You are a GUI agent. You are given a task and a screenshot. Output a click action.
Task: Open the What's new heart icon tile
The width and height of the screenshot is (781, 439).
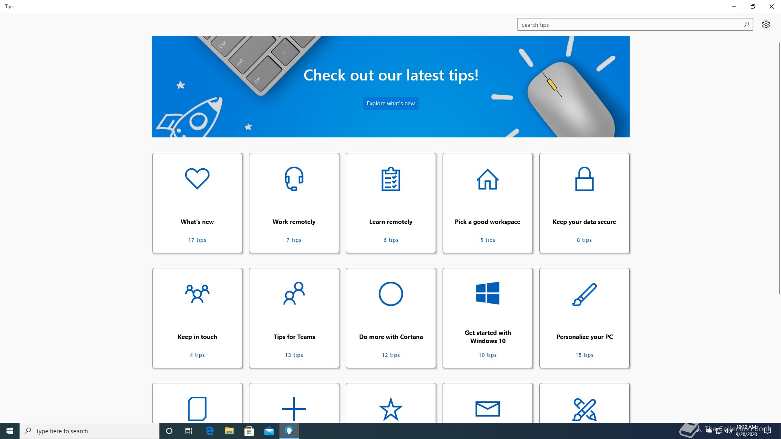tap(197, 179)
